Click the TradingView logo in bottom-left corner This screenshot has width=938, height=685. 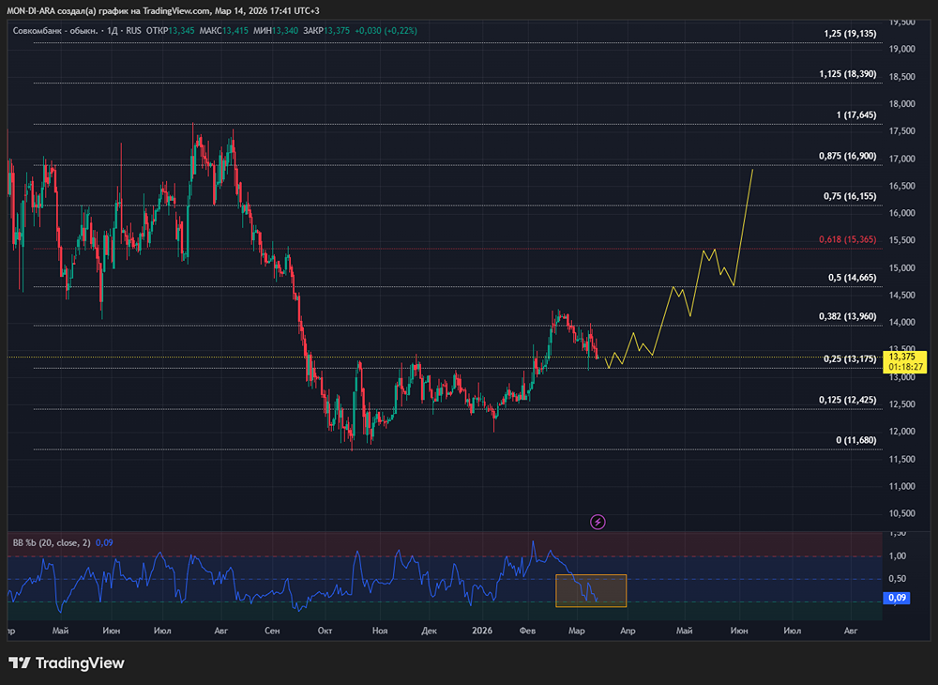66,663
